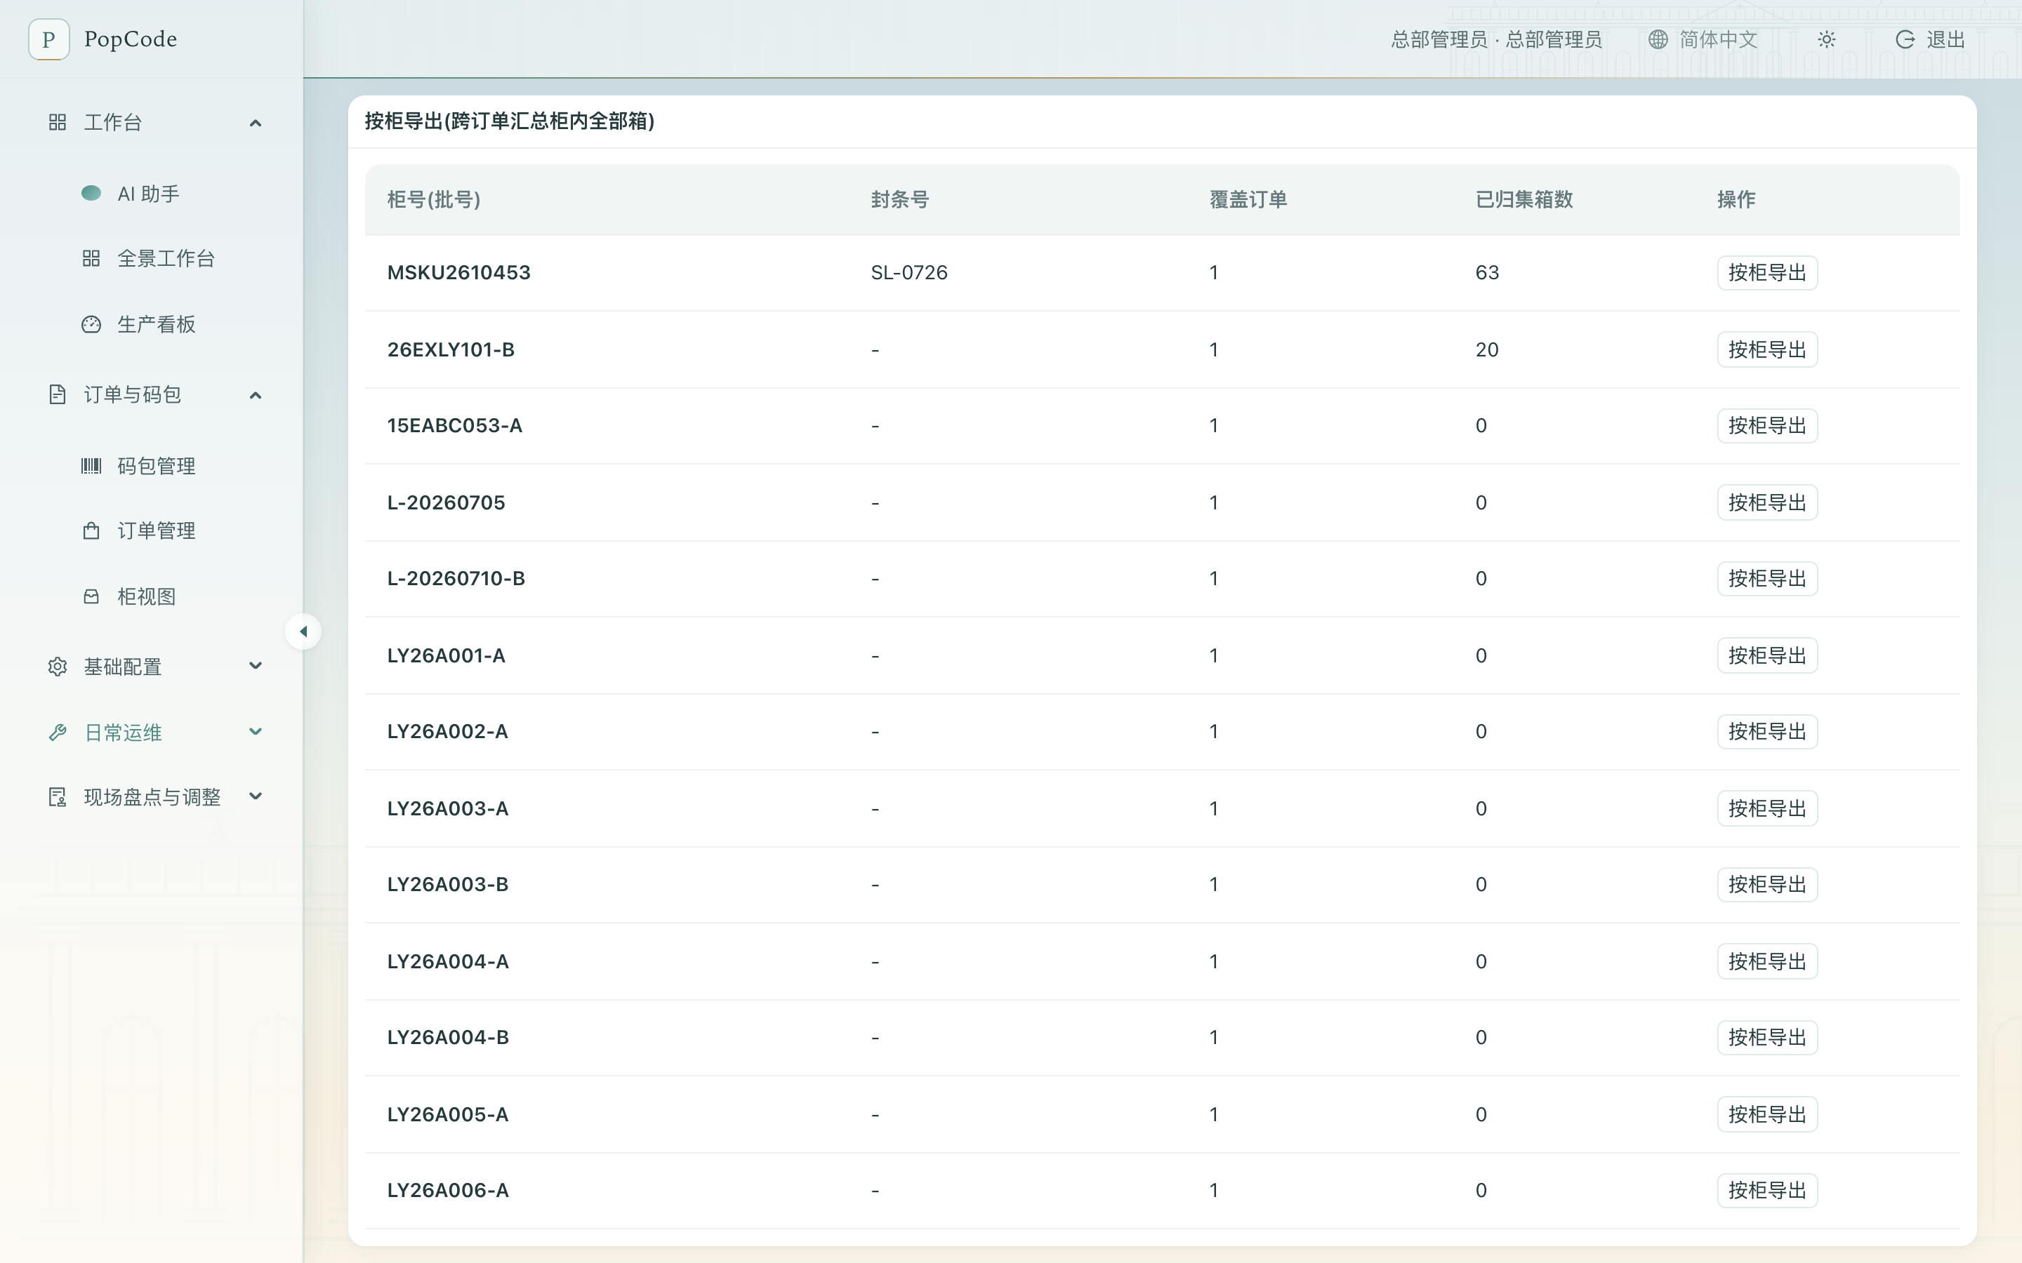Click the 按柜导出(跨订单汇总柜内全部箱) panel title
Screen dimensions: 2022x1263
[x=510, y=122]
